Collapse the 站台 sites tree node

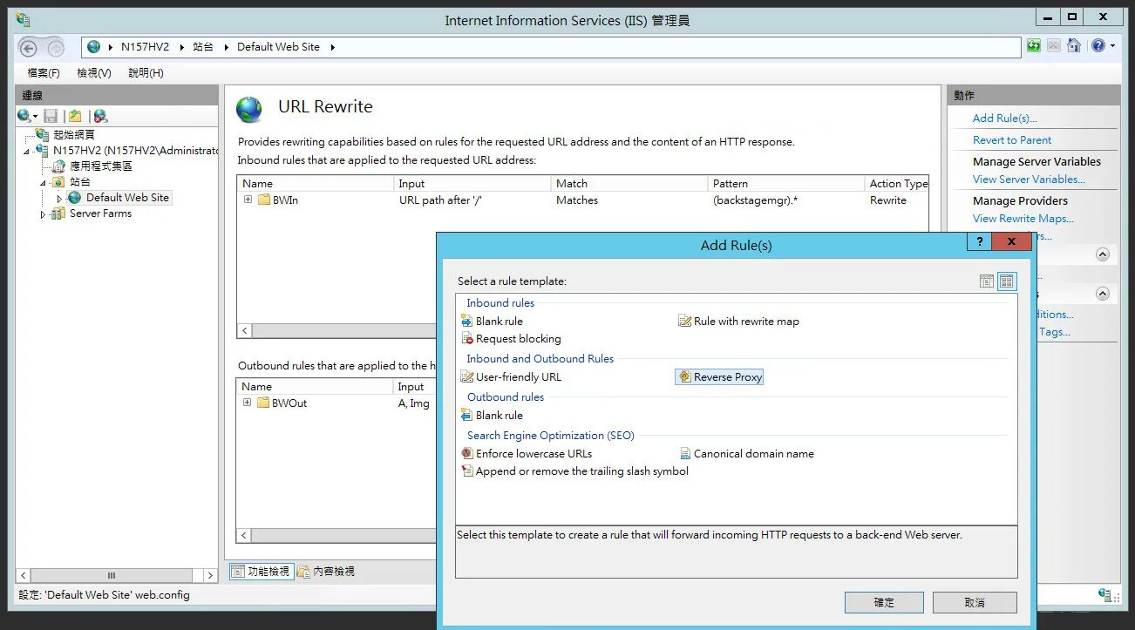(44, 182)
